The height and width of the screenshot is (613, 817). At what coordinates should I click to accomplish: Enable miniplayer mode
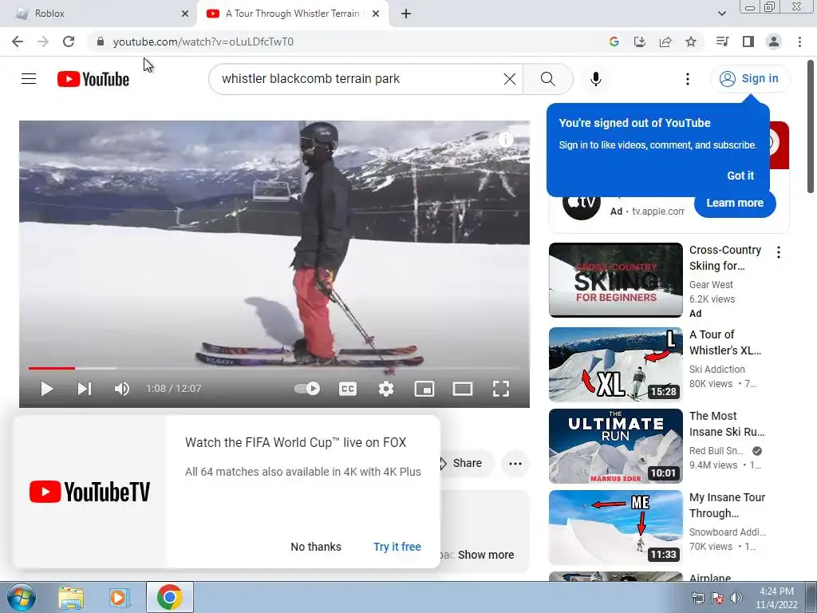tap(424, 389)
